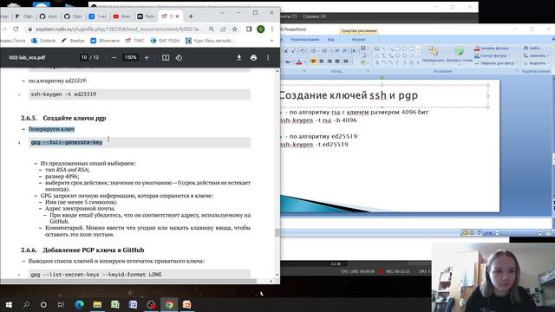This screenshot has width=555, height=312.
Task: Show more bookmarks chevron
Action: 271,41
